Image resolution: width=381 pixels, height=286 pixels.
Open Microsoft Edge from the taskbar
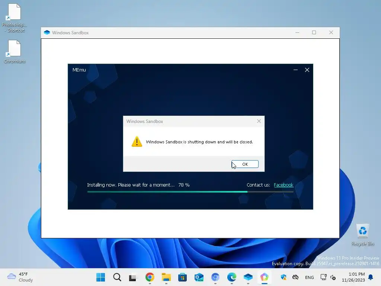coord(231,277)
